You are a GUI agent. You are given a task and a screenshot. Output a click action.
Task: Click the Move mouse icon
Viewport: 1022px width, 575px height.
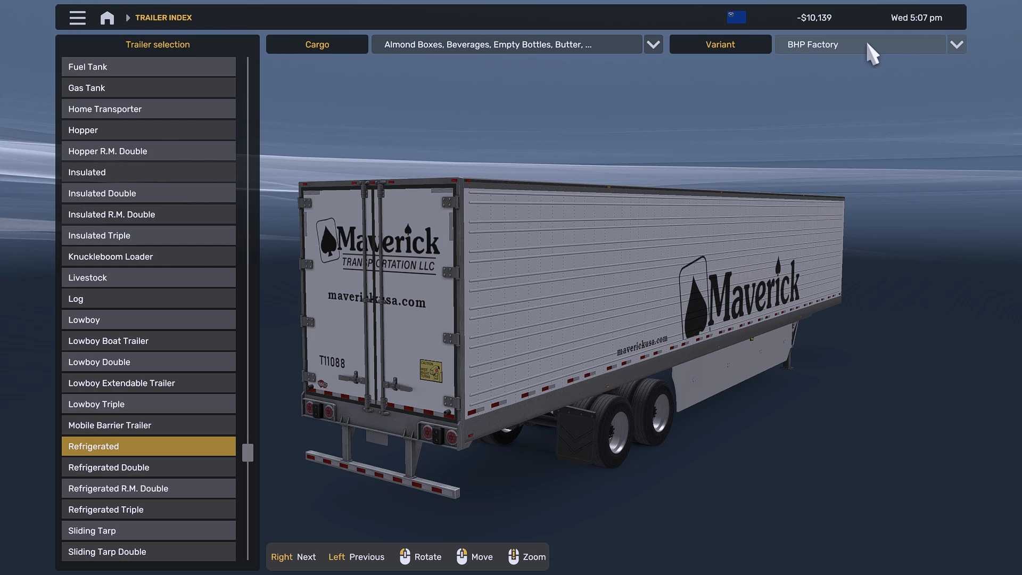click(x=461, y=556)
